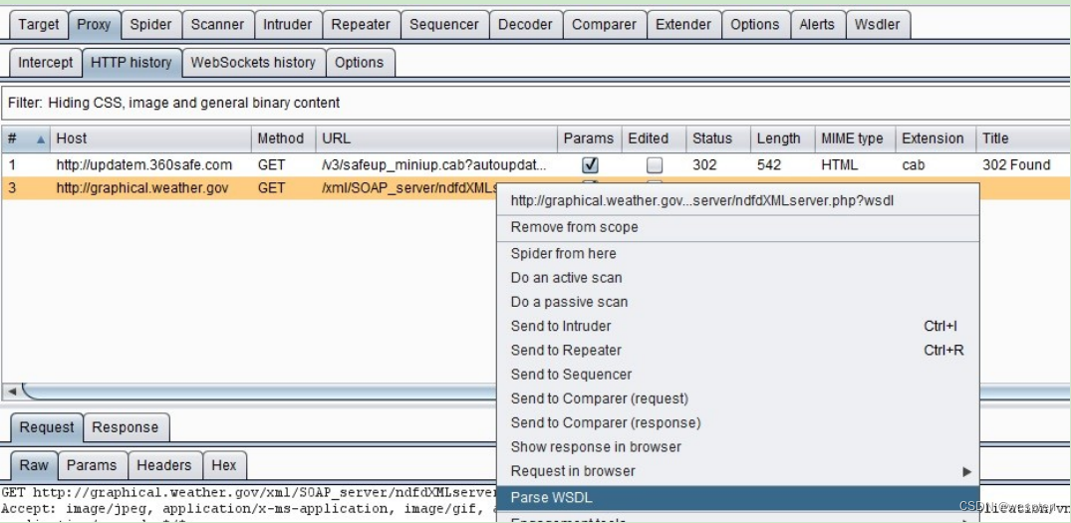The height and width of the screenshot is (523, 1071).
Task: Sort history by Host column header
Action: point(149,138)
